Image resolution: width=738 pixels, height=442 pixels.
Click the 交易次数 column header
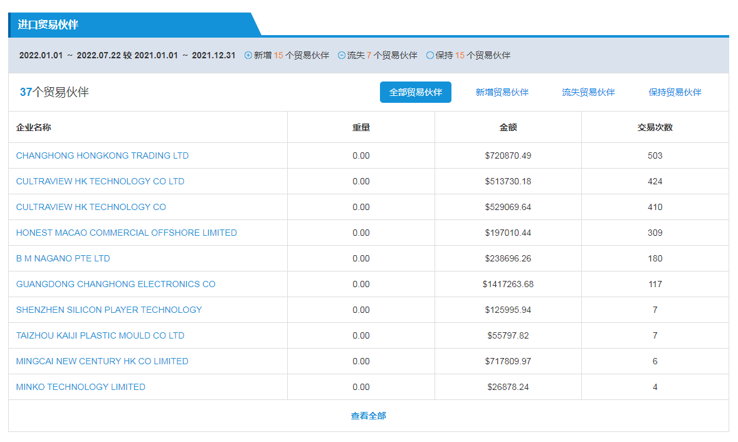click(655, 127)
